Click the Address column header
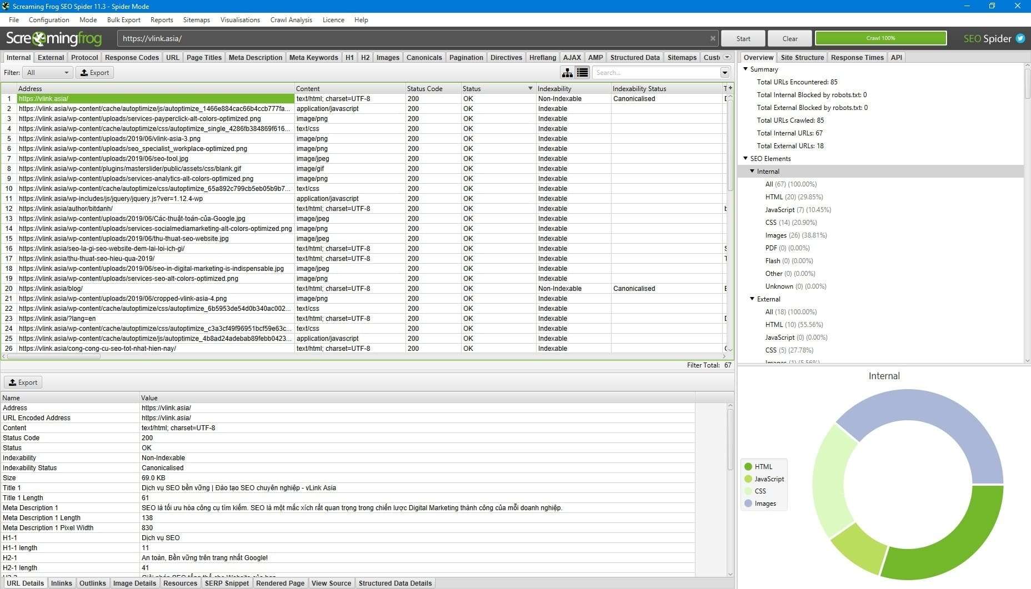 click(156, 88)
